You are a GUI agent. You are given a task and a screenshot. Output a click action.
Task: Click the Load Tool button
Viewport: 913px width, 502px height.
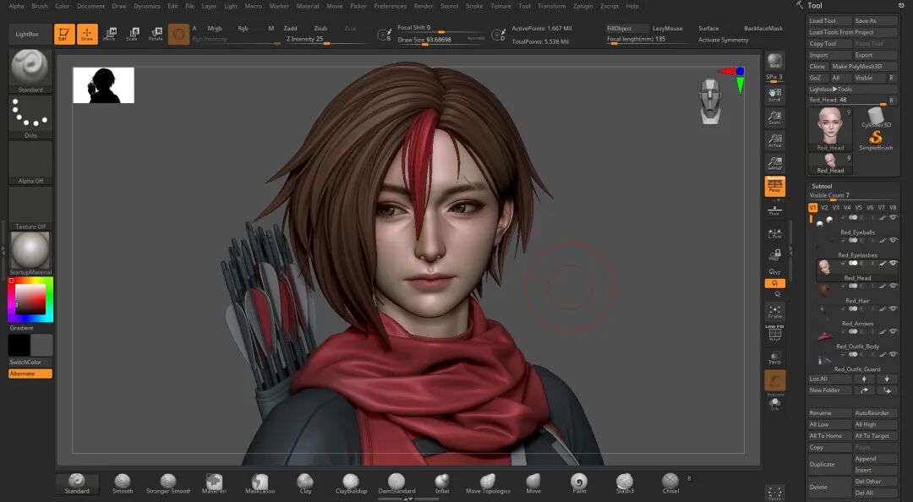[x=830, y=21]
